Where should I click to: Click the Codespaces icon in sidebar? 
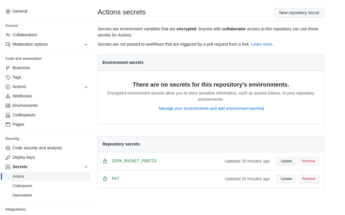pos(8,115)
